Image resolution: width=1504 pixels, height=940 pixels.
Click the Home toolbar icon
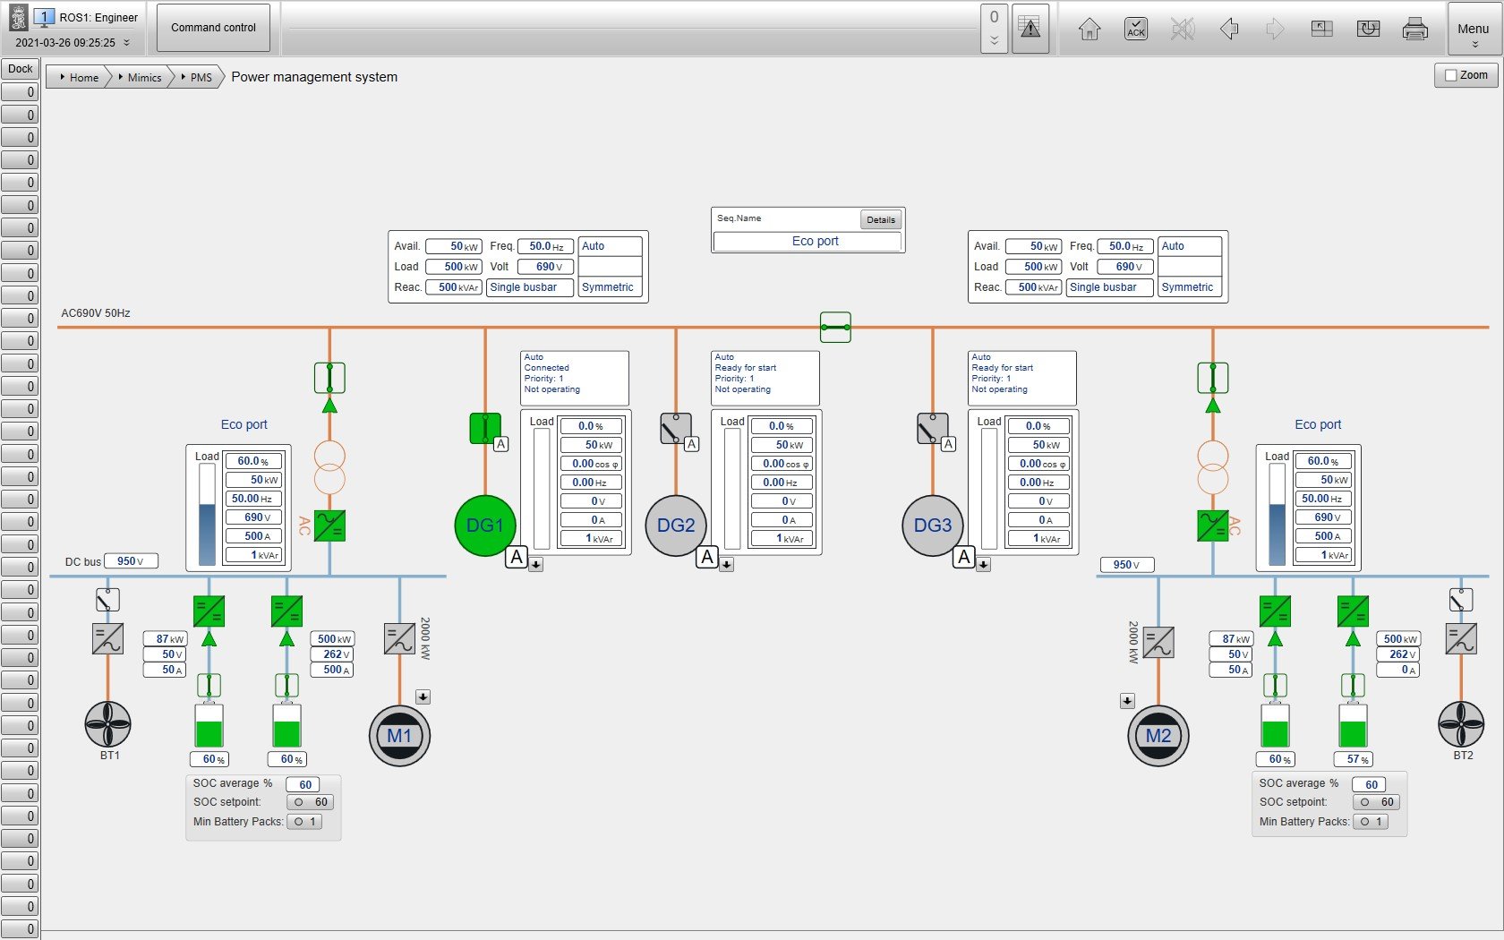point(1089,29)
